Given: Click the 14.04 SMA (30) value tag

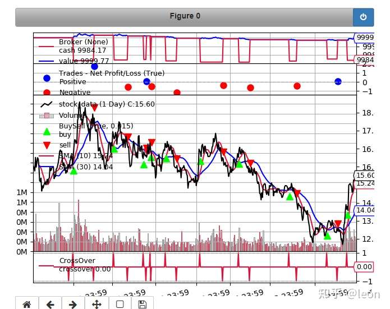Looking at the screenshot, I should (365, 210).
